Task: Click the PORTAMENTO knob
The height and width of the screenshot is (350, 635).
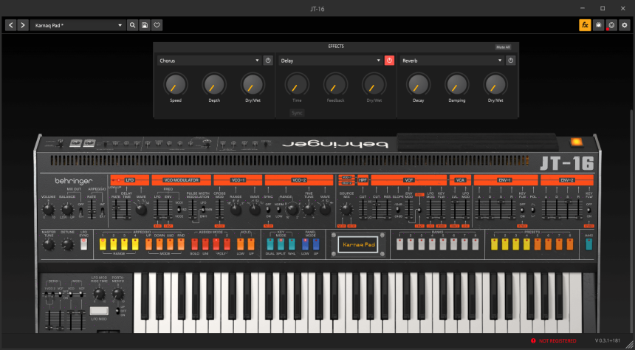Action: pos(118,295)
